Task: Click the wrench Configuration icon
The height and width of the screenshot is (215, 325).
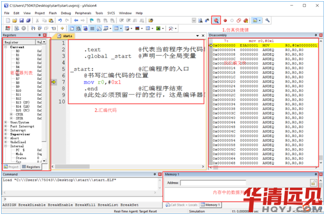Action: (x=267, y=20)
